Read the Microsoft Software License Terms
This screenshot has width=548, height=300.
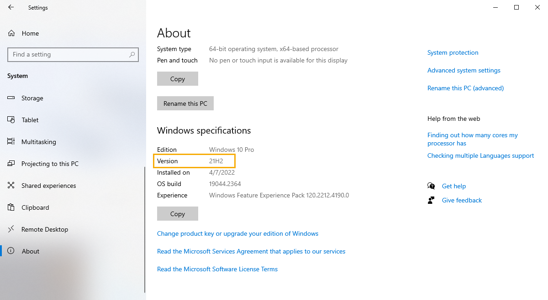[217, 269]
